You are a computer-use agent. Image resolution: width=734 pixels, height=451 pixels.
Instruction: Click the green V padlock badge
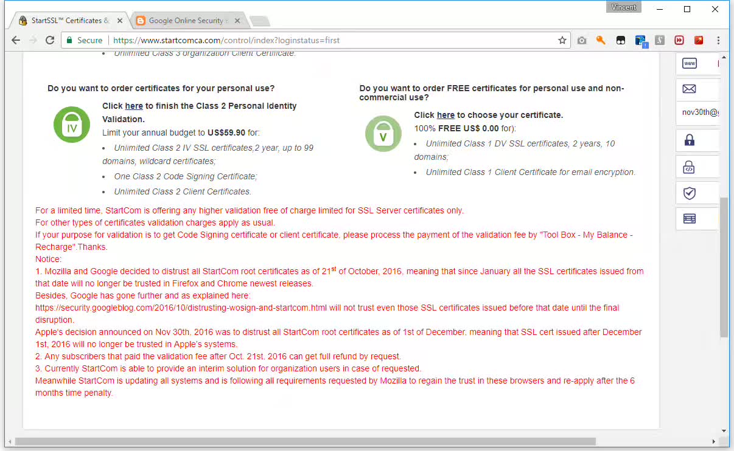pos(383,134)
